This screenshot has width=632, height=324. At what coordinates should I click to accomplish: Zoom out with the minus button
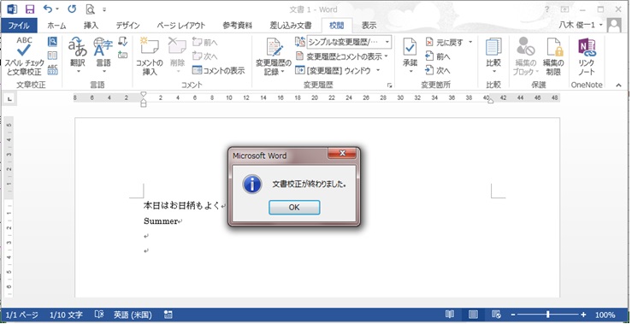click(x=513, y=315)
